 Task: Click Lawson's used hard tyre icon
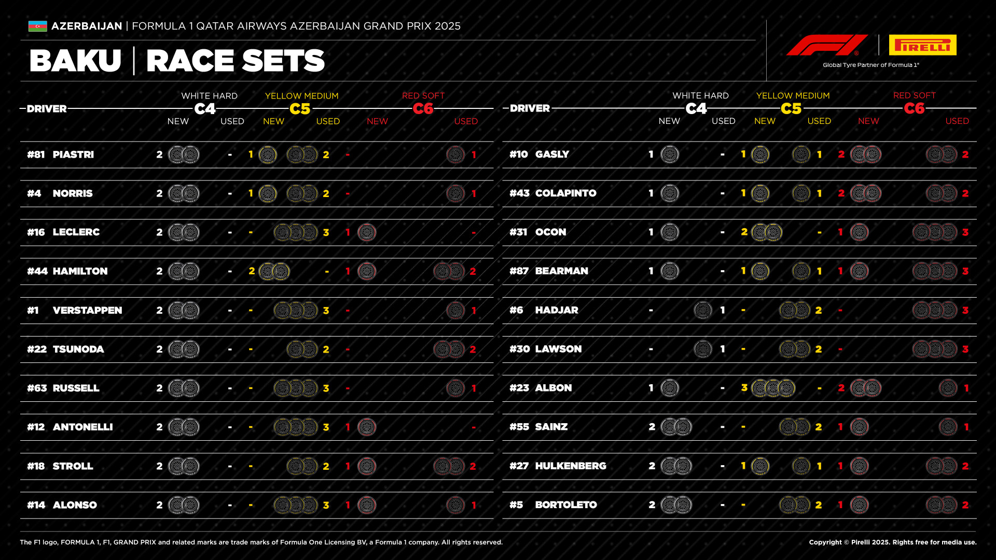click(x=703, y=349)
